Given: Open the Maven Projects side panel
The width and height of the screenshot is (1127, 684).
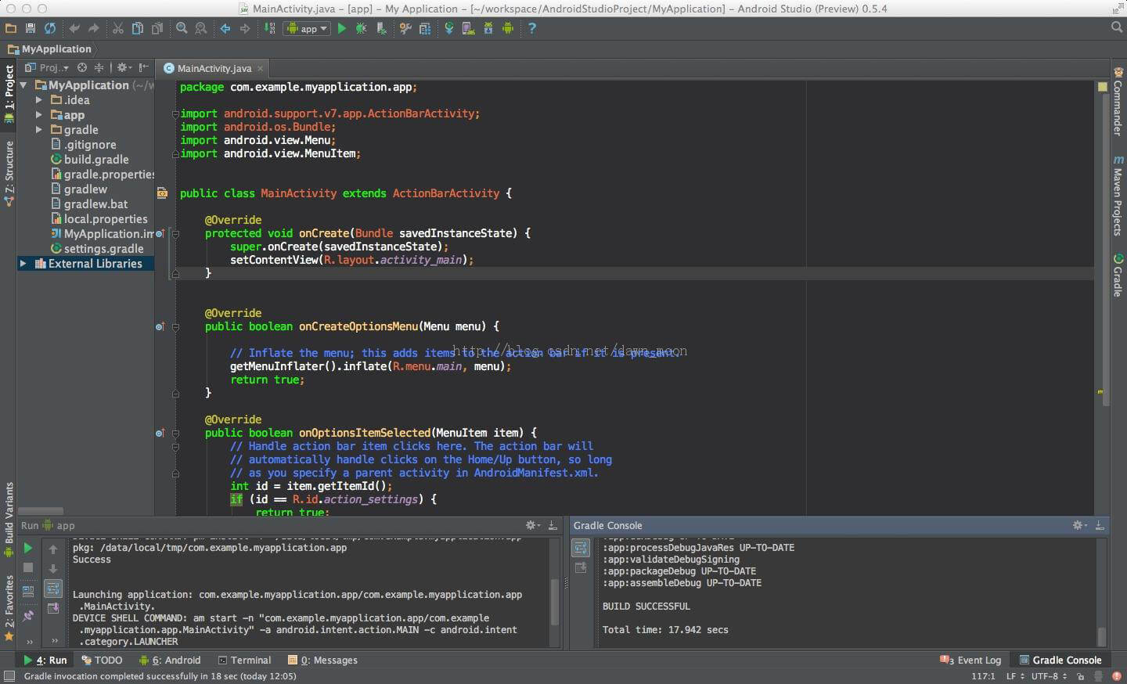Looking at the screenshot, I should (x=1118, y=196).
